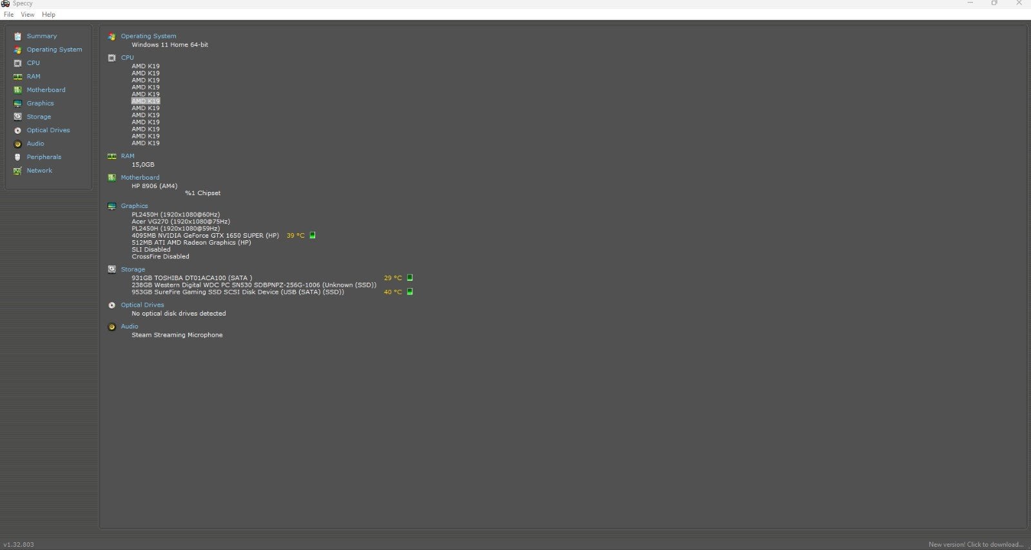Open the View menu

pyautogui.click(x=28, y=14)
